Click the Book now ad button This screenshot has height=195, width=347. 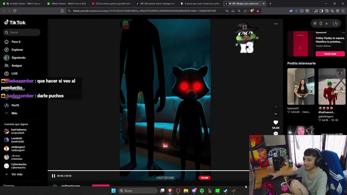[x=330, y=54]
